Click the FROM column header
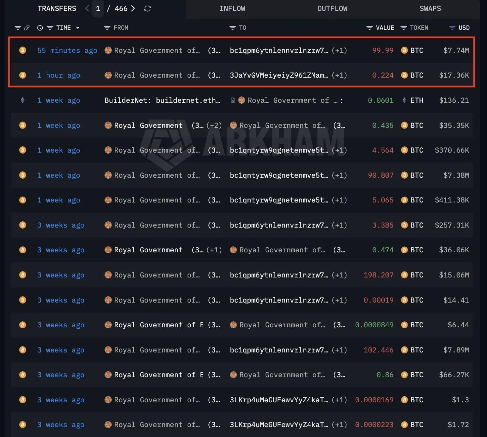 [121, 28]
